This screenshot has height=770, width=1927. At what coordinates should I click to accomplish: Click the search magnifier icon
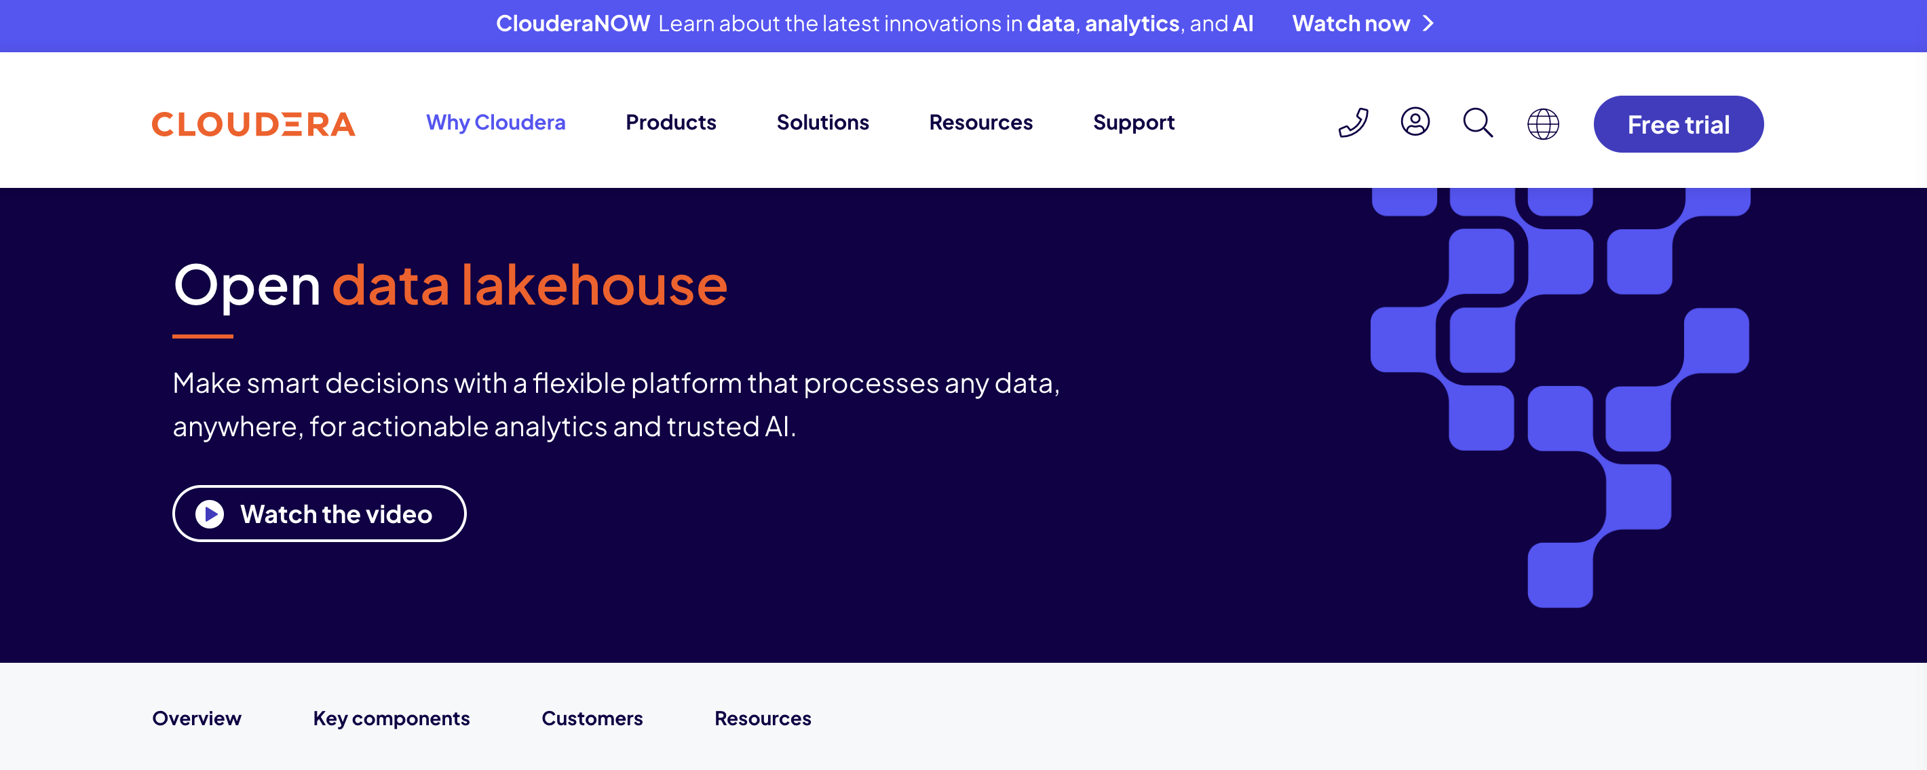1477,123
